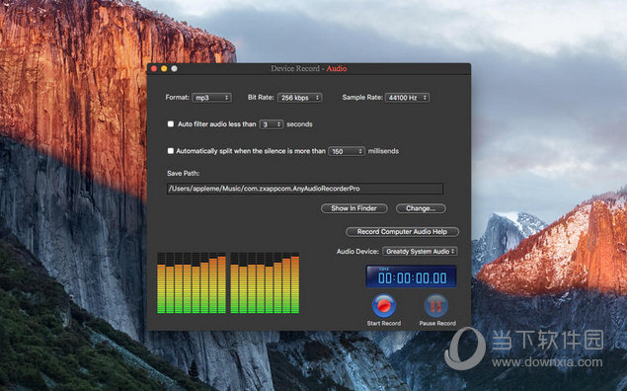Click the Show In Finder button
The width and height of the screenshot is (627, 391).
coord(353,208)
